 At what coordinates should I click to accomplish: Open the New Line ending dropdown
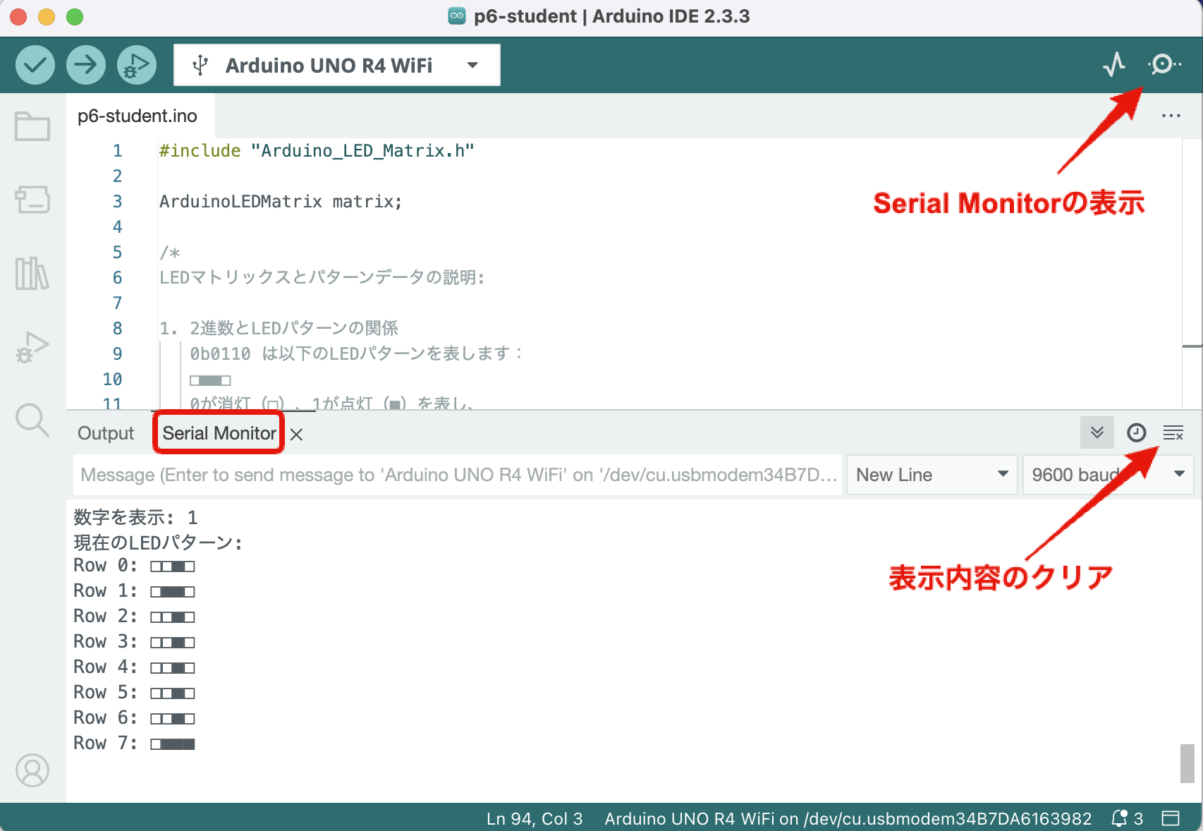(x=932, y=475)
